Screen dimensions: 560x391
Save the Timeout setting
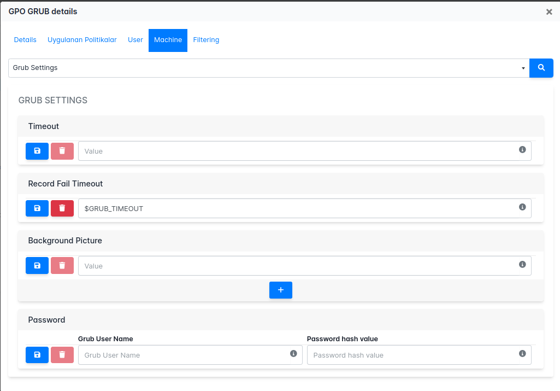[x=37, y=151]
